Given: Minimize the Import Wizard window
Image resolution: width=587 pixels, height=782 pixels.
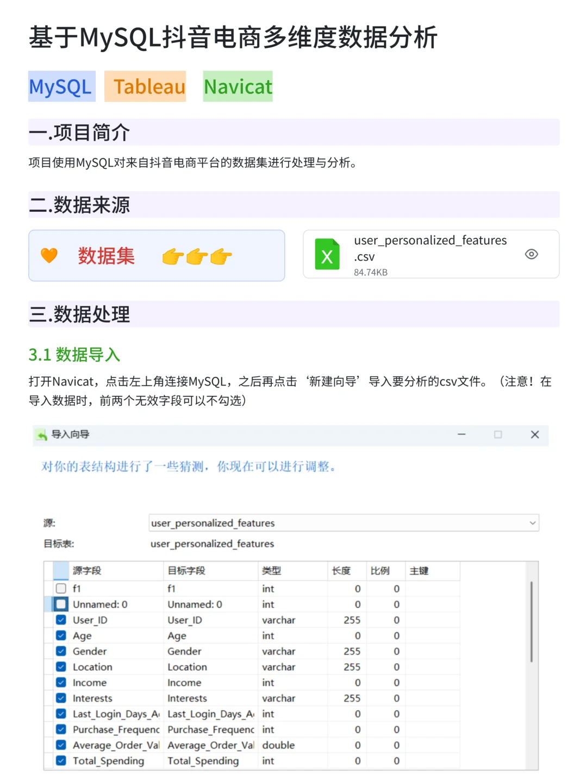Looking at the screenshot, I should [x=461, y=434].
